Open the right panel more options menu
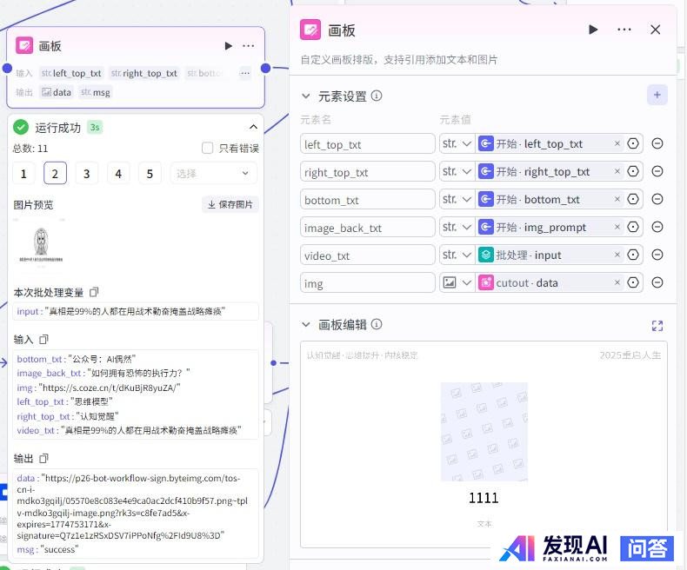Screen dimensions: 687x570 click(x=624, y=30)
